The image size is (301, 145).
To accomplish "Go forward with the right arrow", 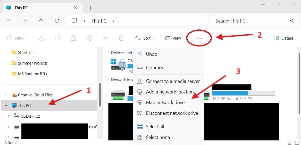I will click(25, 21).
